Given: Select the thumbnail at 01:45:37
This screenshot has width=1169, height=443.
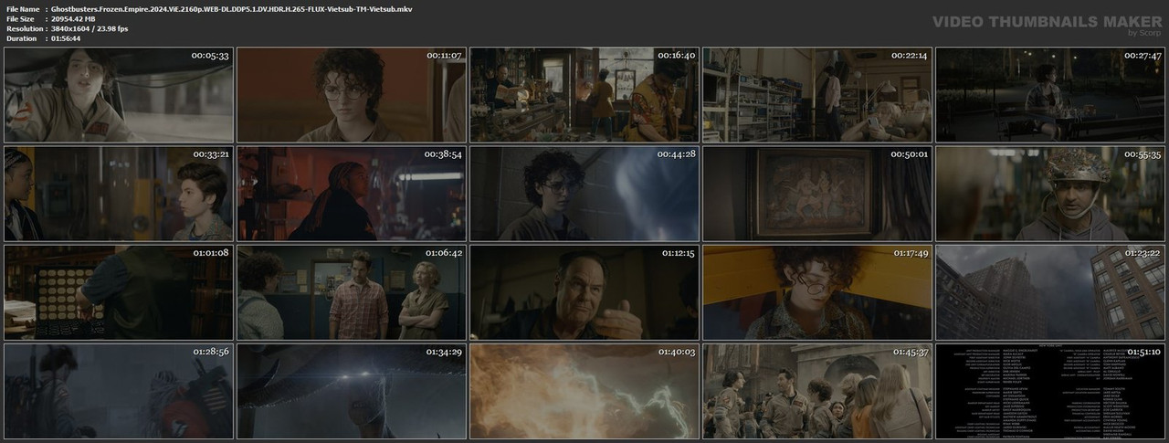Looking at the screenshot, I should coord(816,391).
